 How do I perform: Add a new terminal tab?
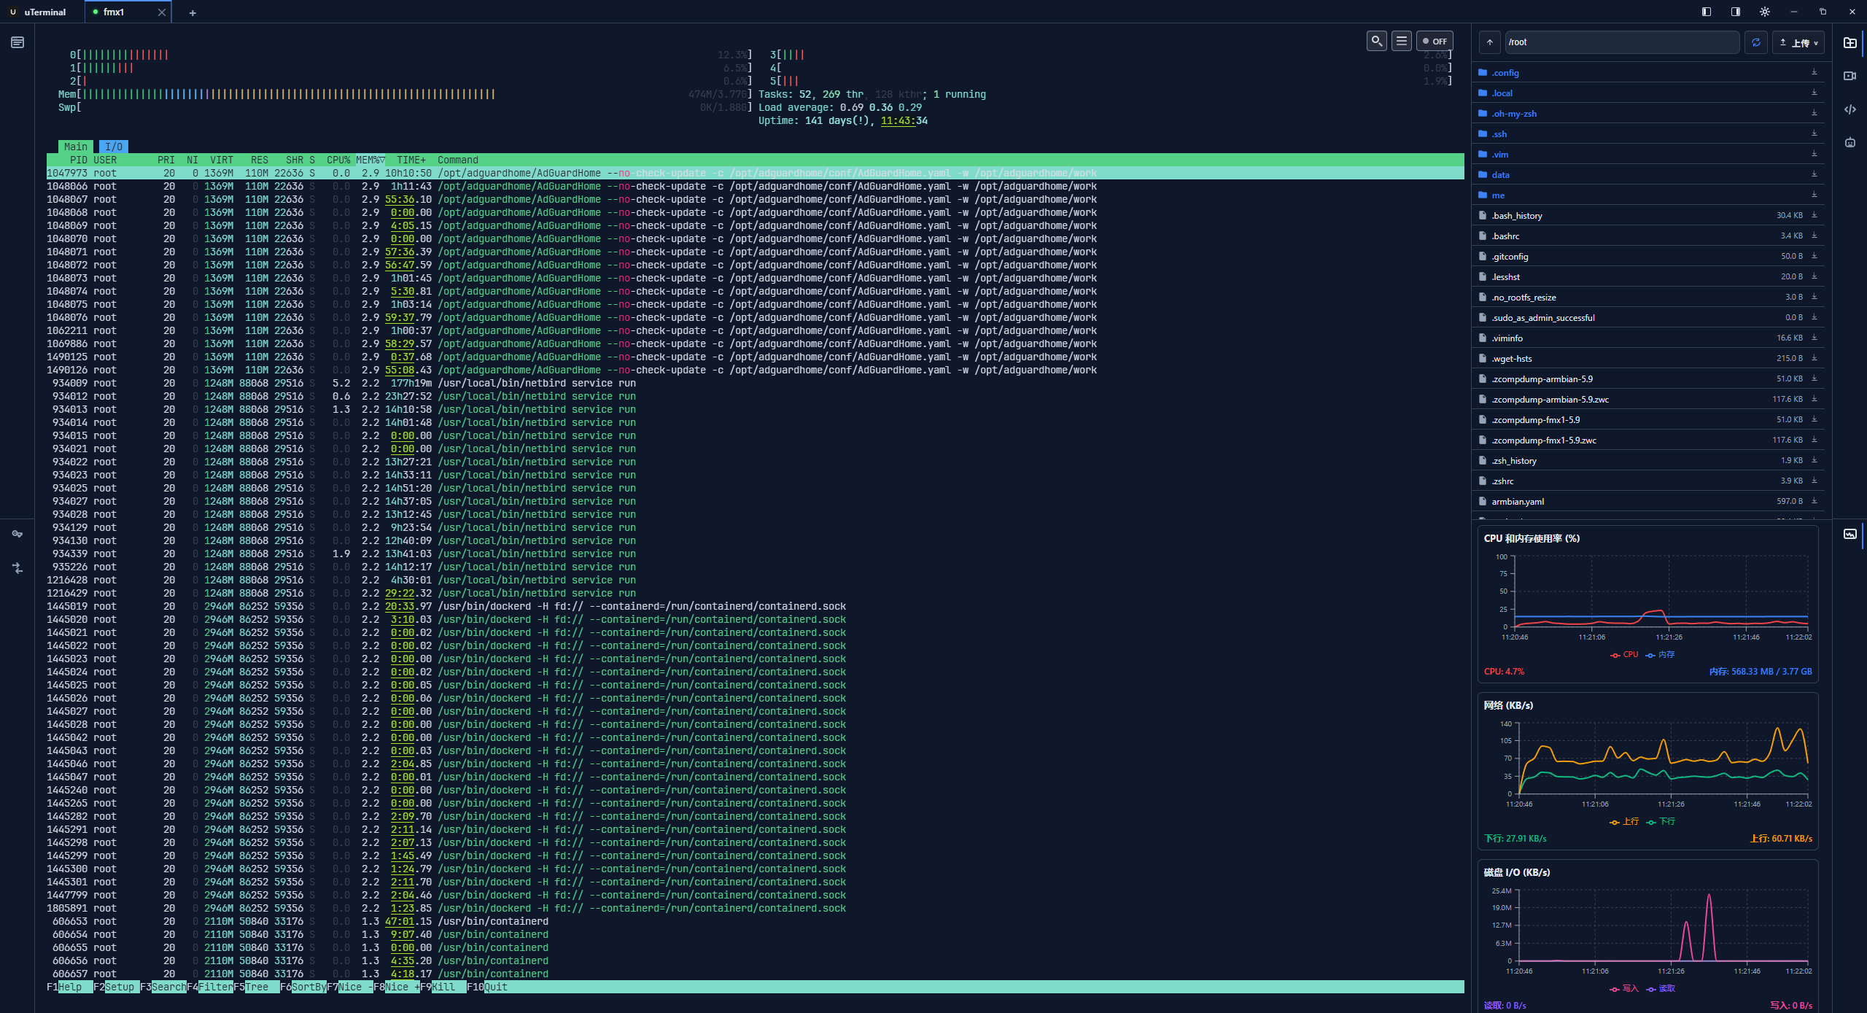tap(193, 12)
